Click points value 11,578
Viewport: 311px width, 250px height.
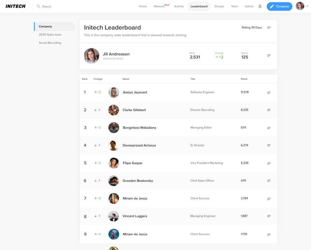pos(244,92)
